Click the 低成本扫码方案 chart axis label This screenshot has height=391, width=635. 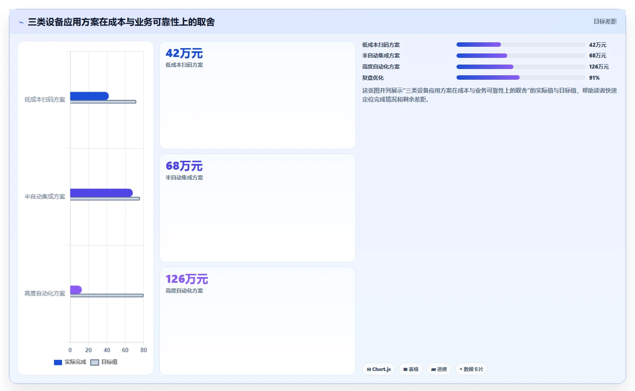[x=45, y=100]
